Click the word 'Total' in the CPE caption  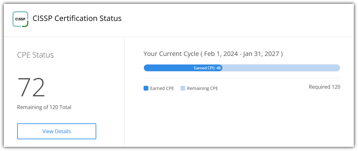tap(65, 107)
